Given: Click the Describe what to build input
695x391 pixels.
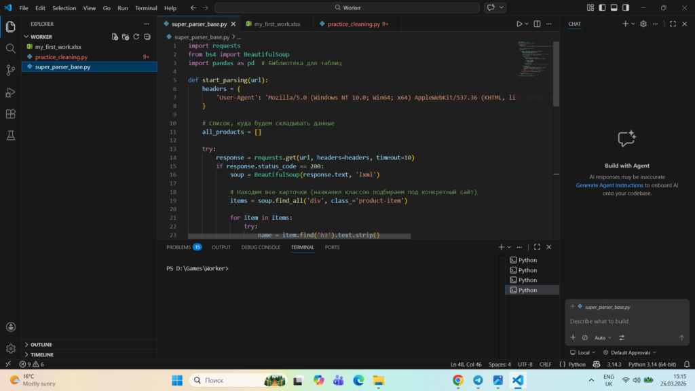Looking at the screenshot, I should [626, 321].
